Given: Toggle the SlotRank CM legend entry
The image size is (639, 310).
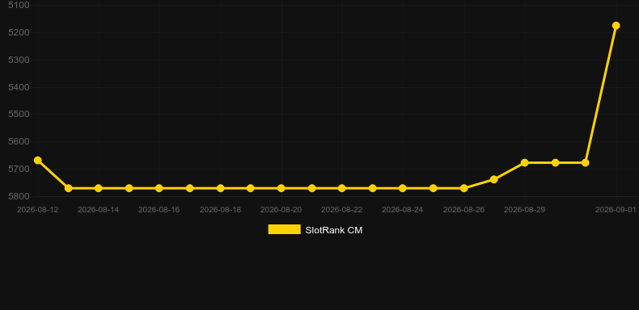Looking at the screenshot, I should [x=315, y=230].
